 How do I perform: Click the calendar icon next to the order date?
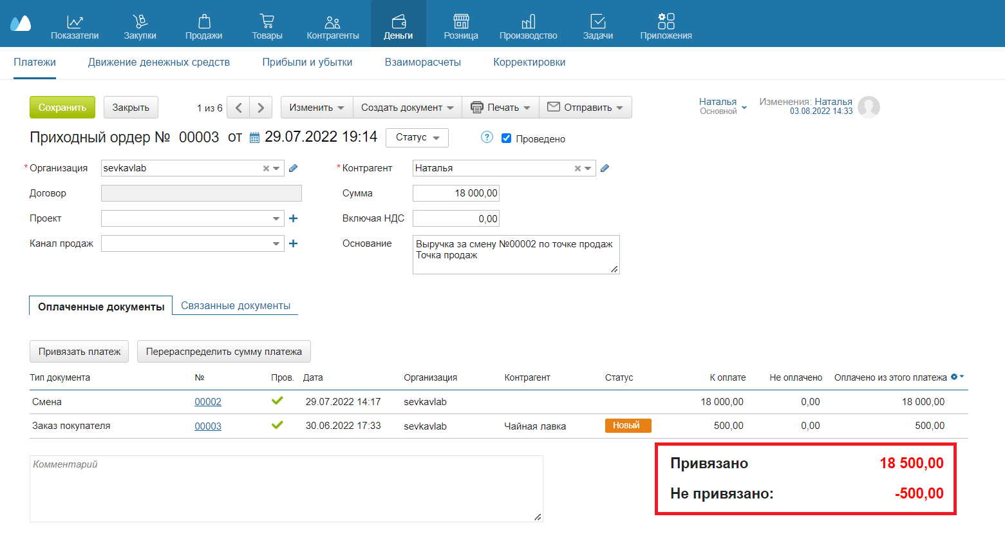(254, 138)
